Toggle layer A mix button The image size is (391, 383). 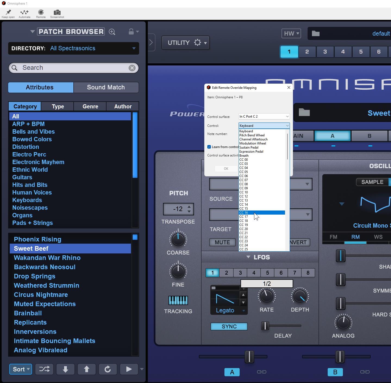[x=232, y=372]
